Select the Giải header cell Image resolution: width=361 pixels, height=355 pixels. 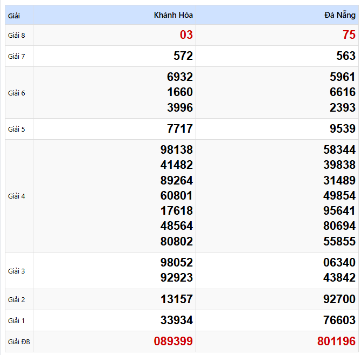(x=14, y=16)
